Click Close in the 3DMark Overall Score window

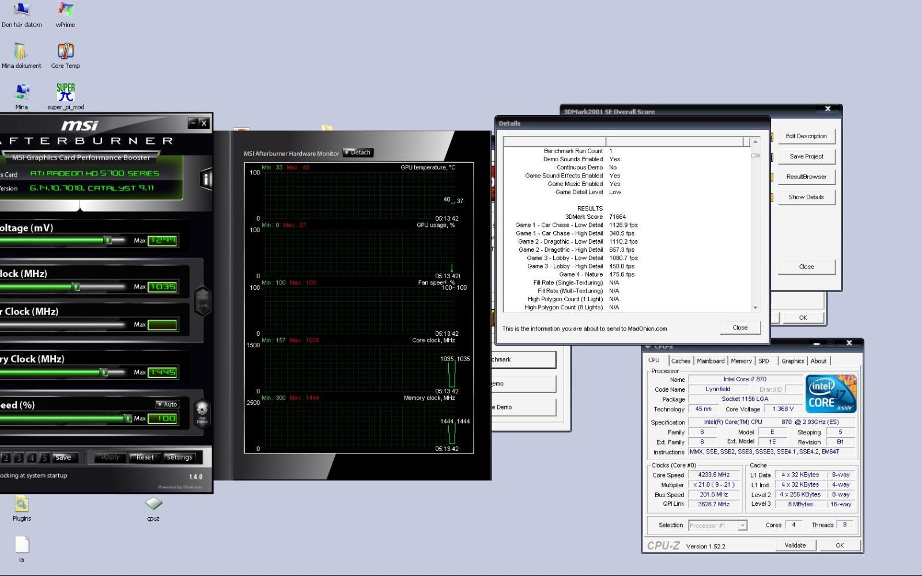[x=806, y=267]
